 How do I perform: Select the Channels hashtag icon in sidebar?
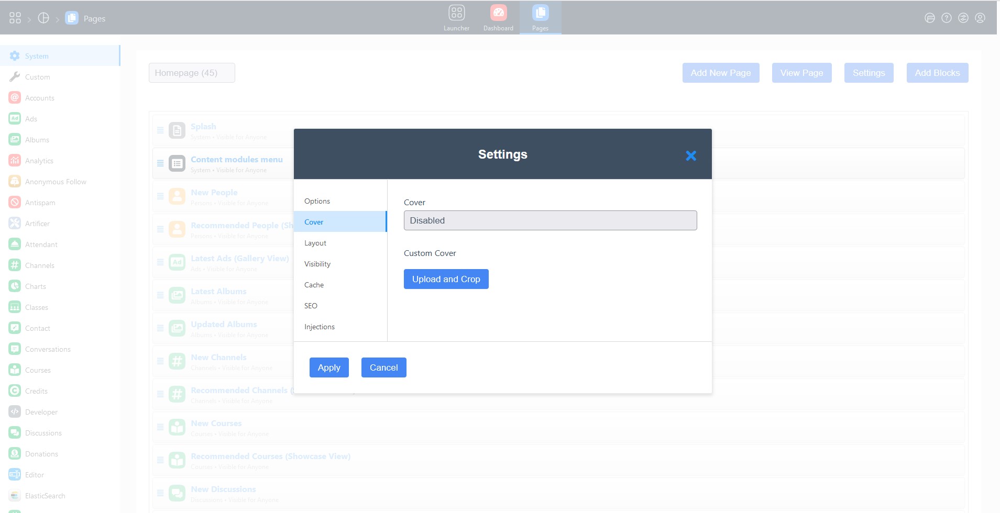15,265
